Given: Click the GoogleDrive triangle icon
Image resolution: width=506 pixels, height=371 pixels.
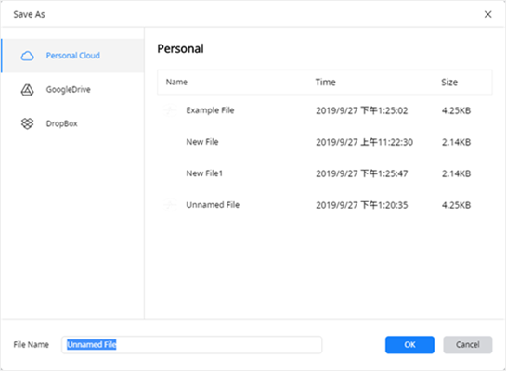Looking at the screenshot, I should coord(28,90).
